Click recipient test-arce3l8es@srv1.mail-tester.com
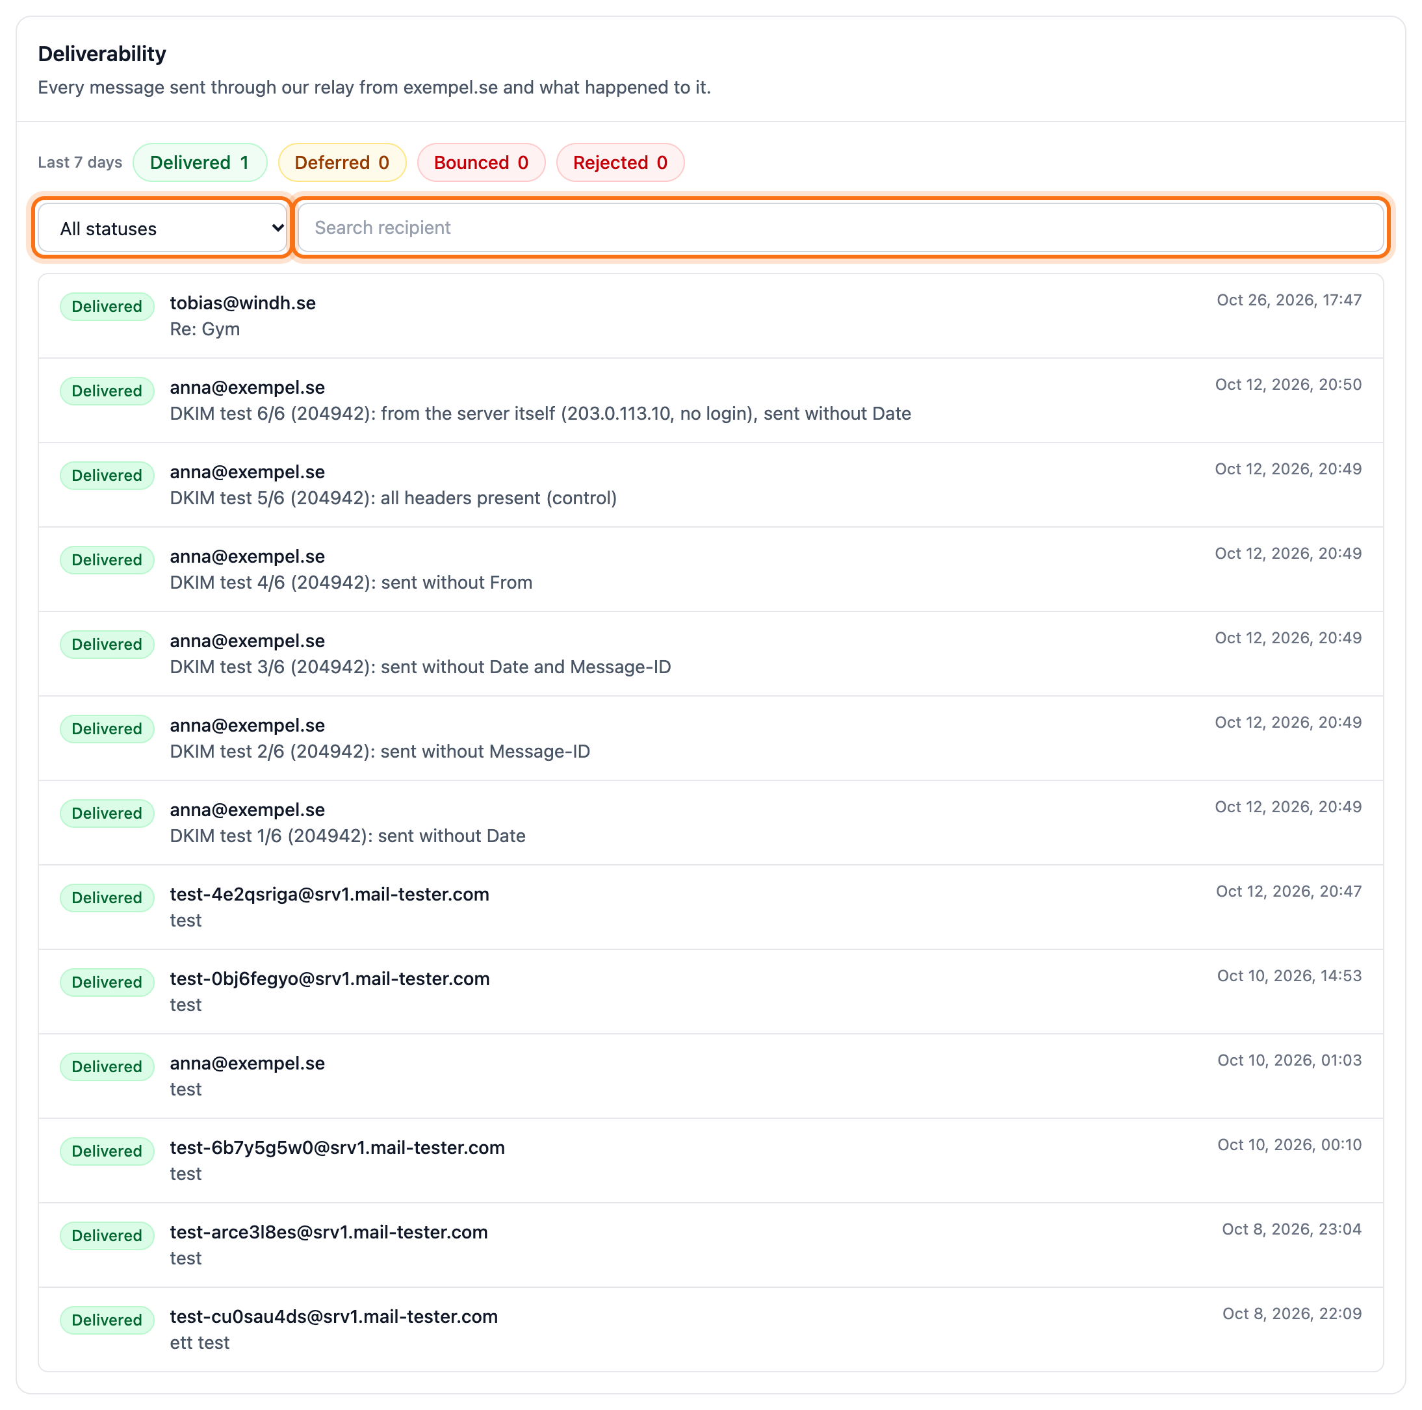 tap(328, 1232)
